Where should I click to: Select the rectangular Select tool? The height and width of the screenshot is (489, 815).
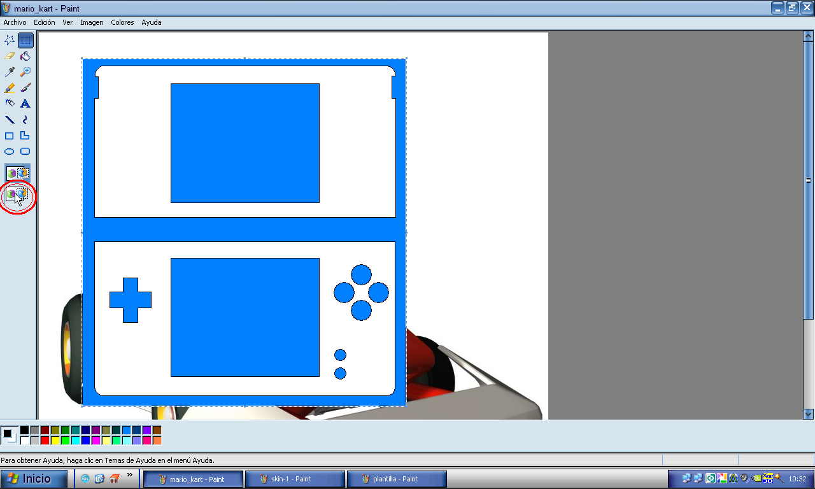(x=25, y=40)
